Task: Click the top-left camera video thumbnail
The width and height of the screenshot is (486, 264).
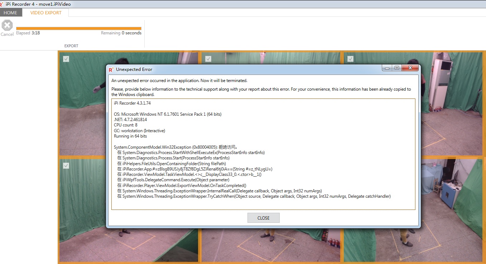Action: 82,104
